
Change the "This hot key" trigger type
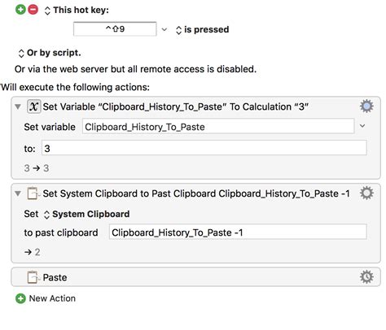point(77,11)
